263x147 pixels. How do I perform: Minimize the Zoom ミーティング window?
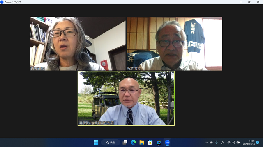click(x=241, y=2)
